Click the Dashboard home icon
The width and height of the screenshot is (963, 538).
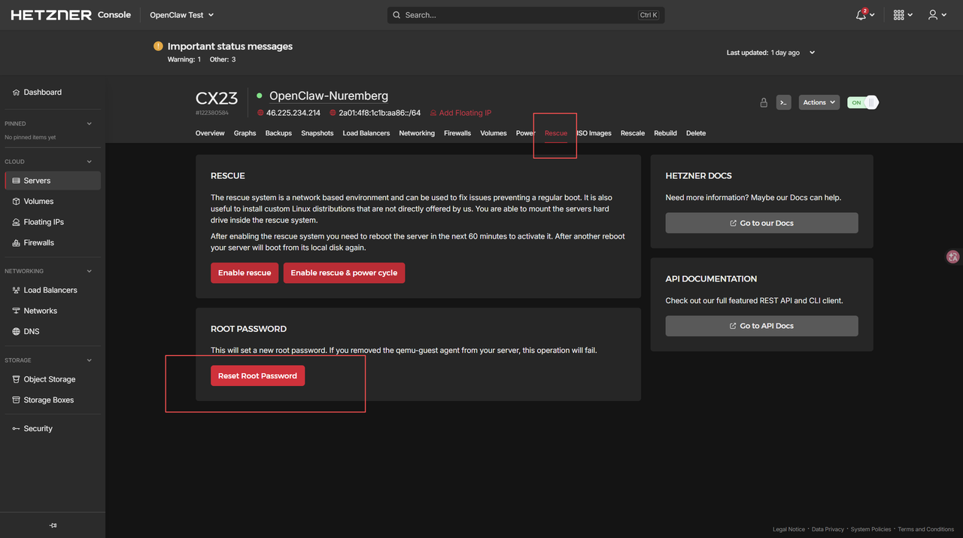17,93
